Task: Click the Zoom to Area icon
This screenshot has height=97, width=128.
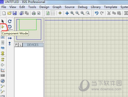Action: 88,13
